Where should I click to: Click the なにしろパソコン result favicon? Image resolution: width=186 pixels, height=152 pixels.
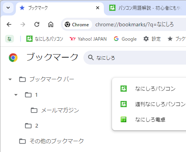124,89
